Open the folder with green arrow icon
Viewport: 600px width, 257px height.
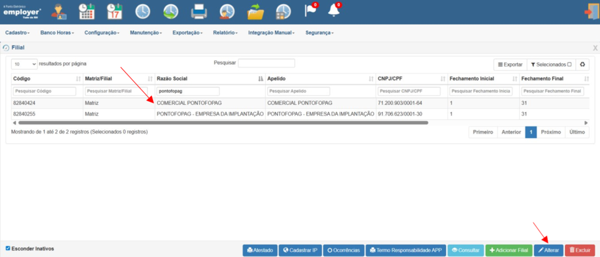[255, 12]
